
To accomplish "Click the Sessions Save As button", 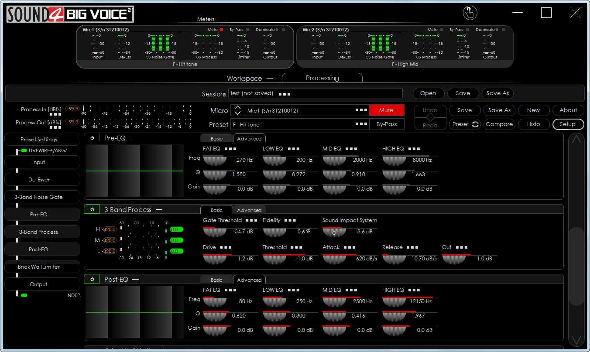I will coord(497,93).
